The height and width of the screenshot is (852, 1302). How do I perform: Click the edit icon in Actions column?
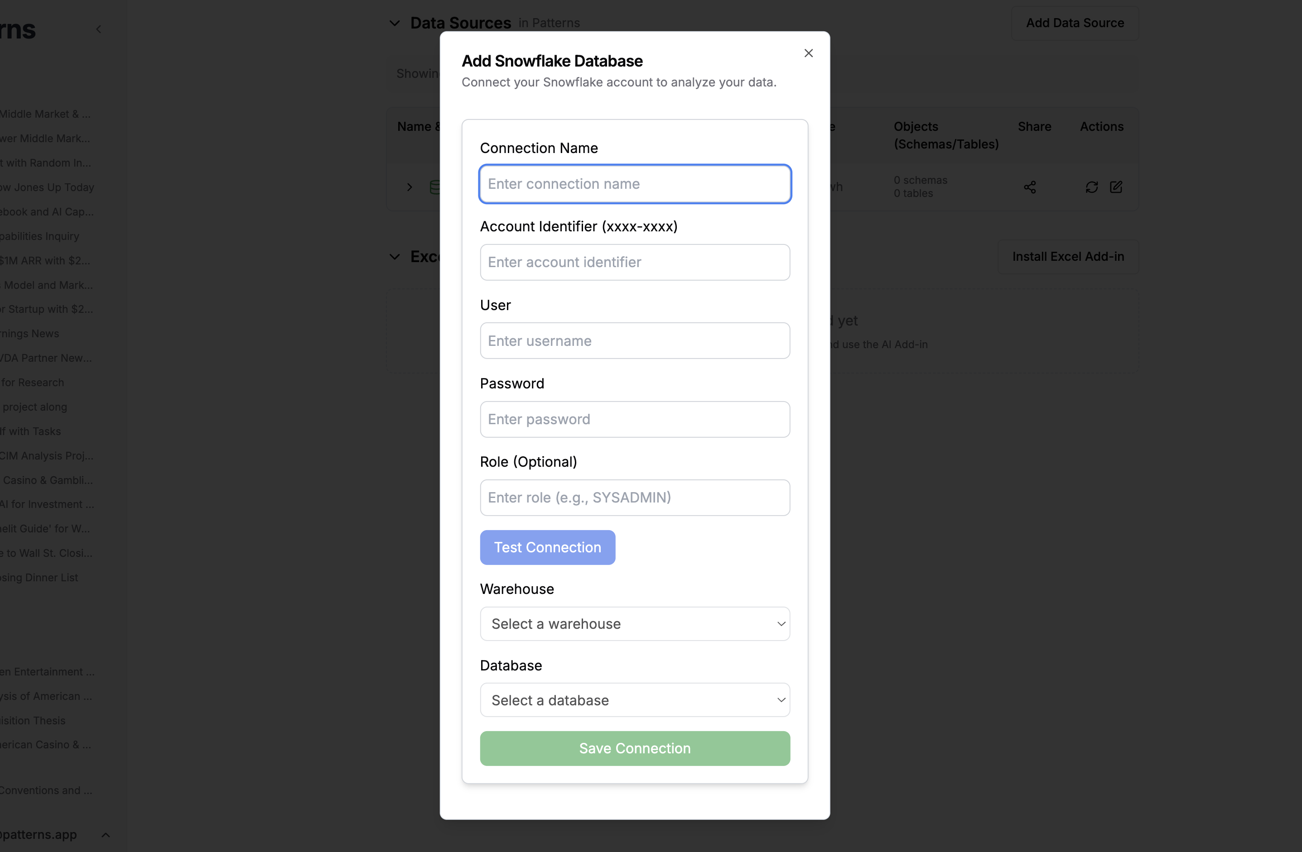1116,187
